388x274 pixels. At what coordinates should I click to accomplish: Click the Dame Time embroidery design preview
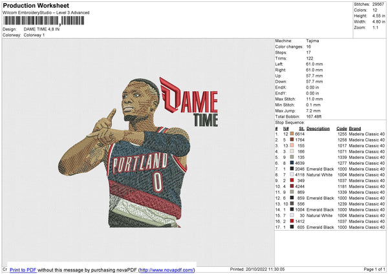pyautogui.click(x=138, y=152)
